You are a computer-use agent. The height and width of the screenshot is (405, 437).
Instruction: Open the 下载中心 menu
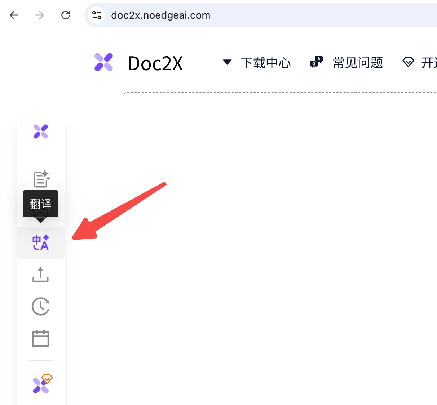[x=265, y=63]
